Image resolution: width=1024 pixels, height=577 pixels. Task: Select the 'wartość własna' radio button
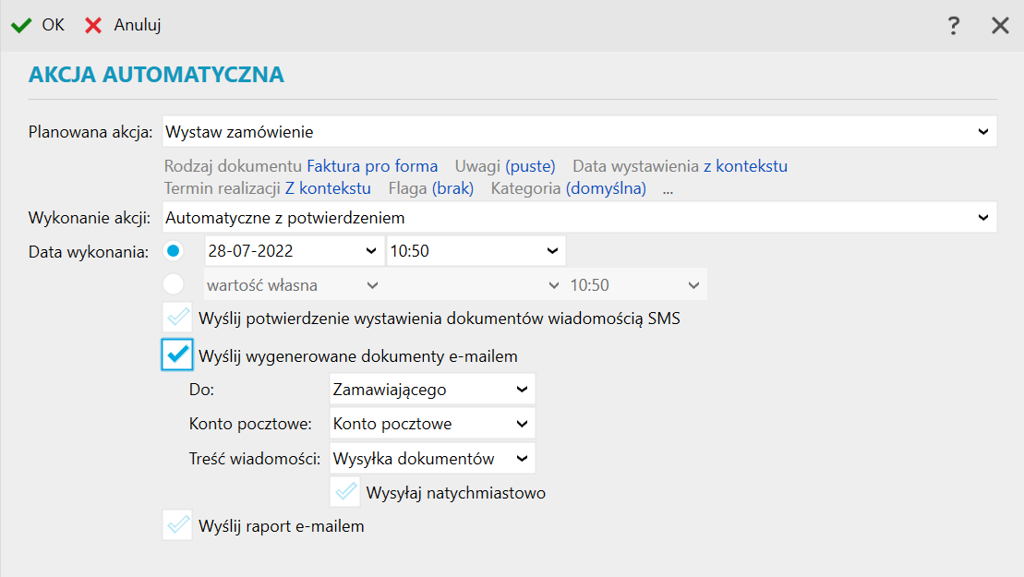tap(174, 284)
